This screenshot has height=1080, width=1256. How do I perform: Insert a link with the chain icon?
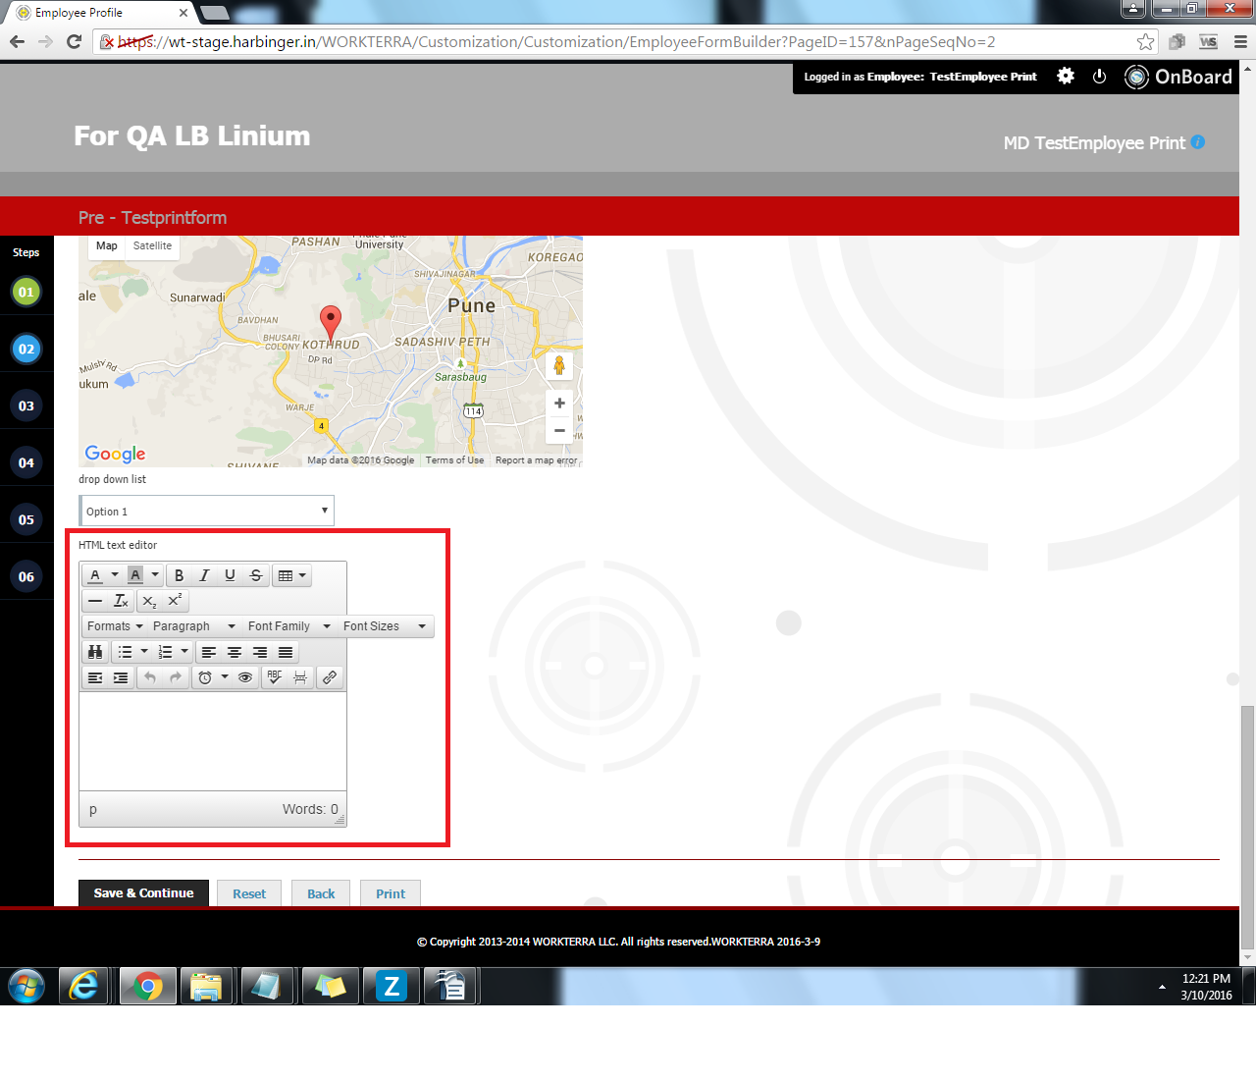330,677
